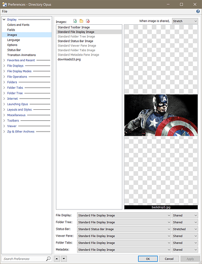
Task: Open Colors and Fonts page
Action: 18,25
